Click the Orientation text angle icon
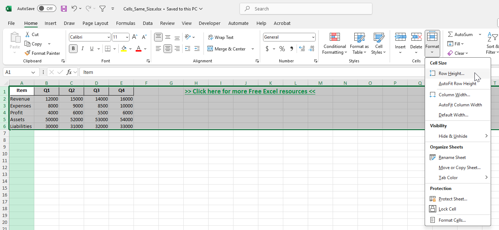Image resolution: width=499 pixels, height=230 pixels. (187, 37)
